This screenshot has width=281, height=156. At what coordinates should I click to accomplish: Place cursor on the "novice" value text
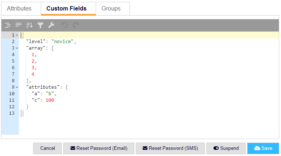[x=63, y=42]
